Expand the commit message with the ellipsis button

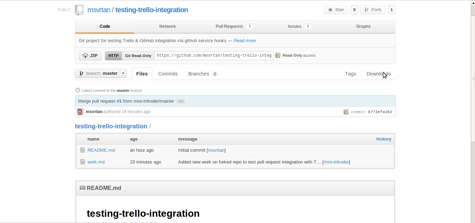181,101
